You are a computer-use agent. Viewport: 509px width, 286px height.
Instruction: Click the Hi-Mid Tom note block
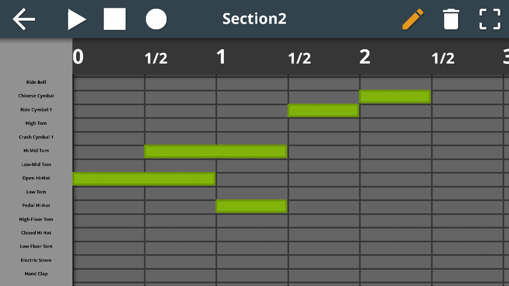pyautogui.click(x=215, y=151)
